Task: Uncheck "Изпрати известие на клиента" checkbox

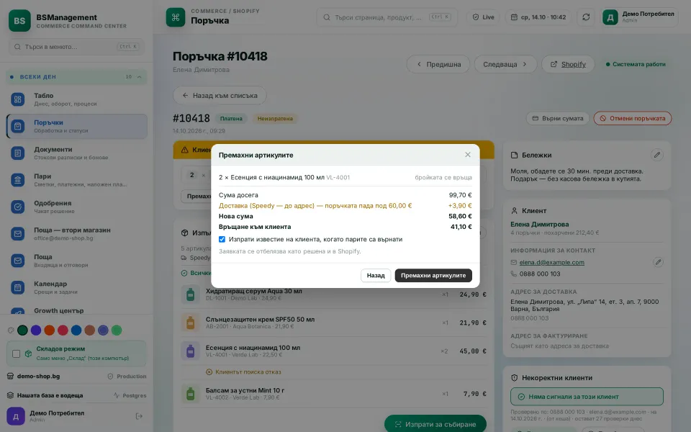Action: [x=222, y=239]
